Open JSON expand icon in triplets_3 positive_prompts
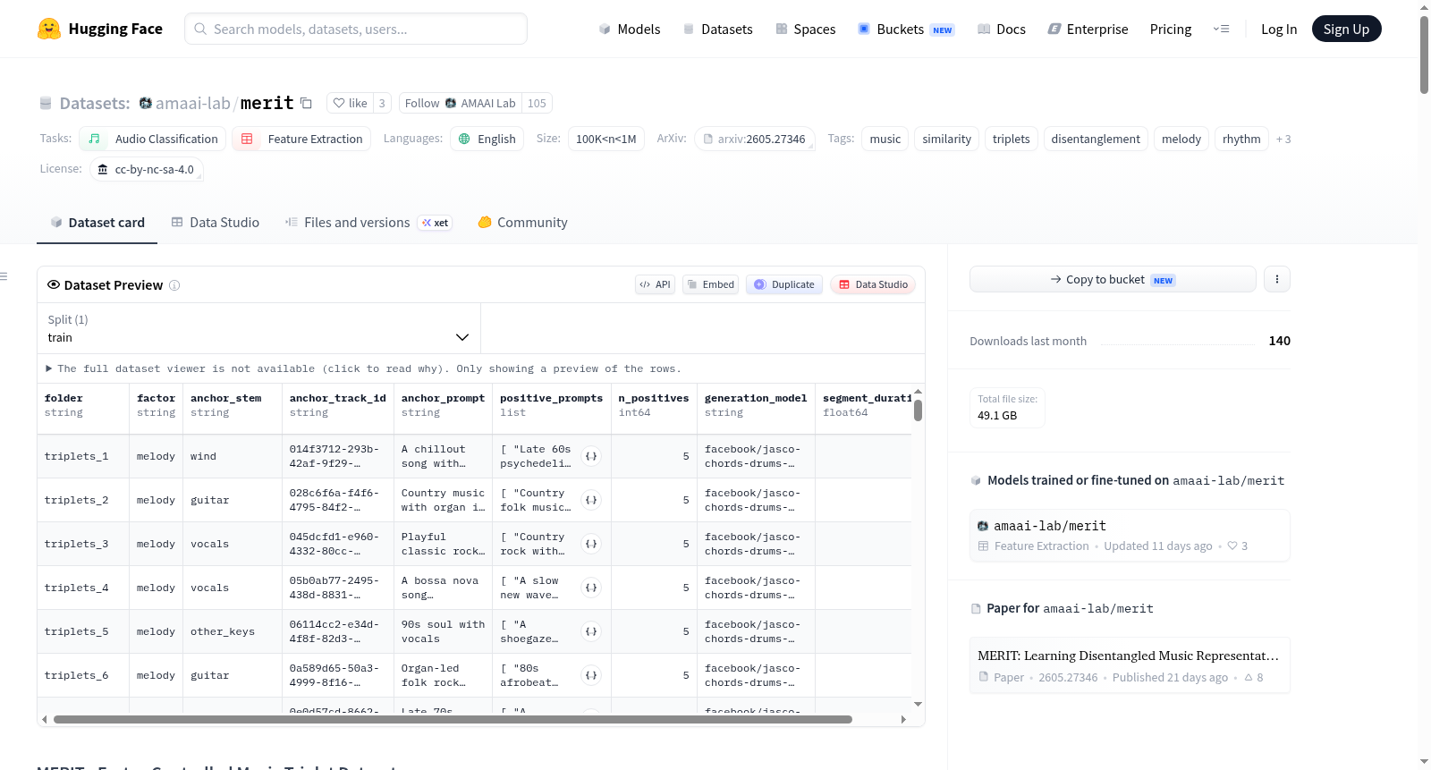The height and width of the screenshot is (770, 1431). [591, 544]
